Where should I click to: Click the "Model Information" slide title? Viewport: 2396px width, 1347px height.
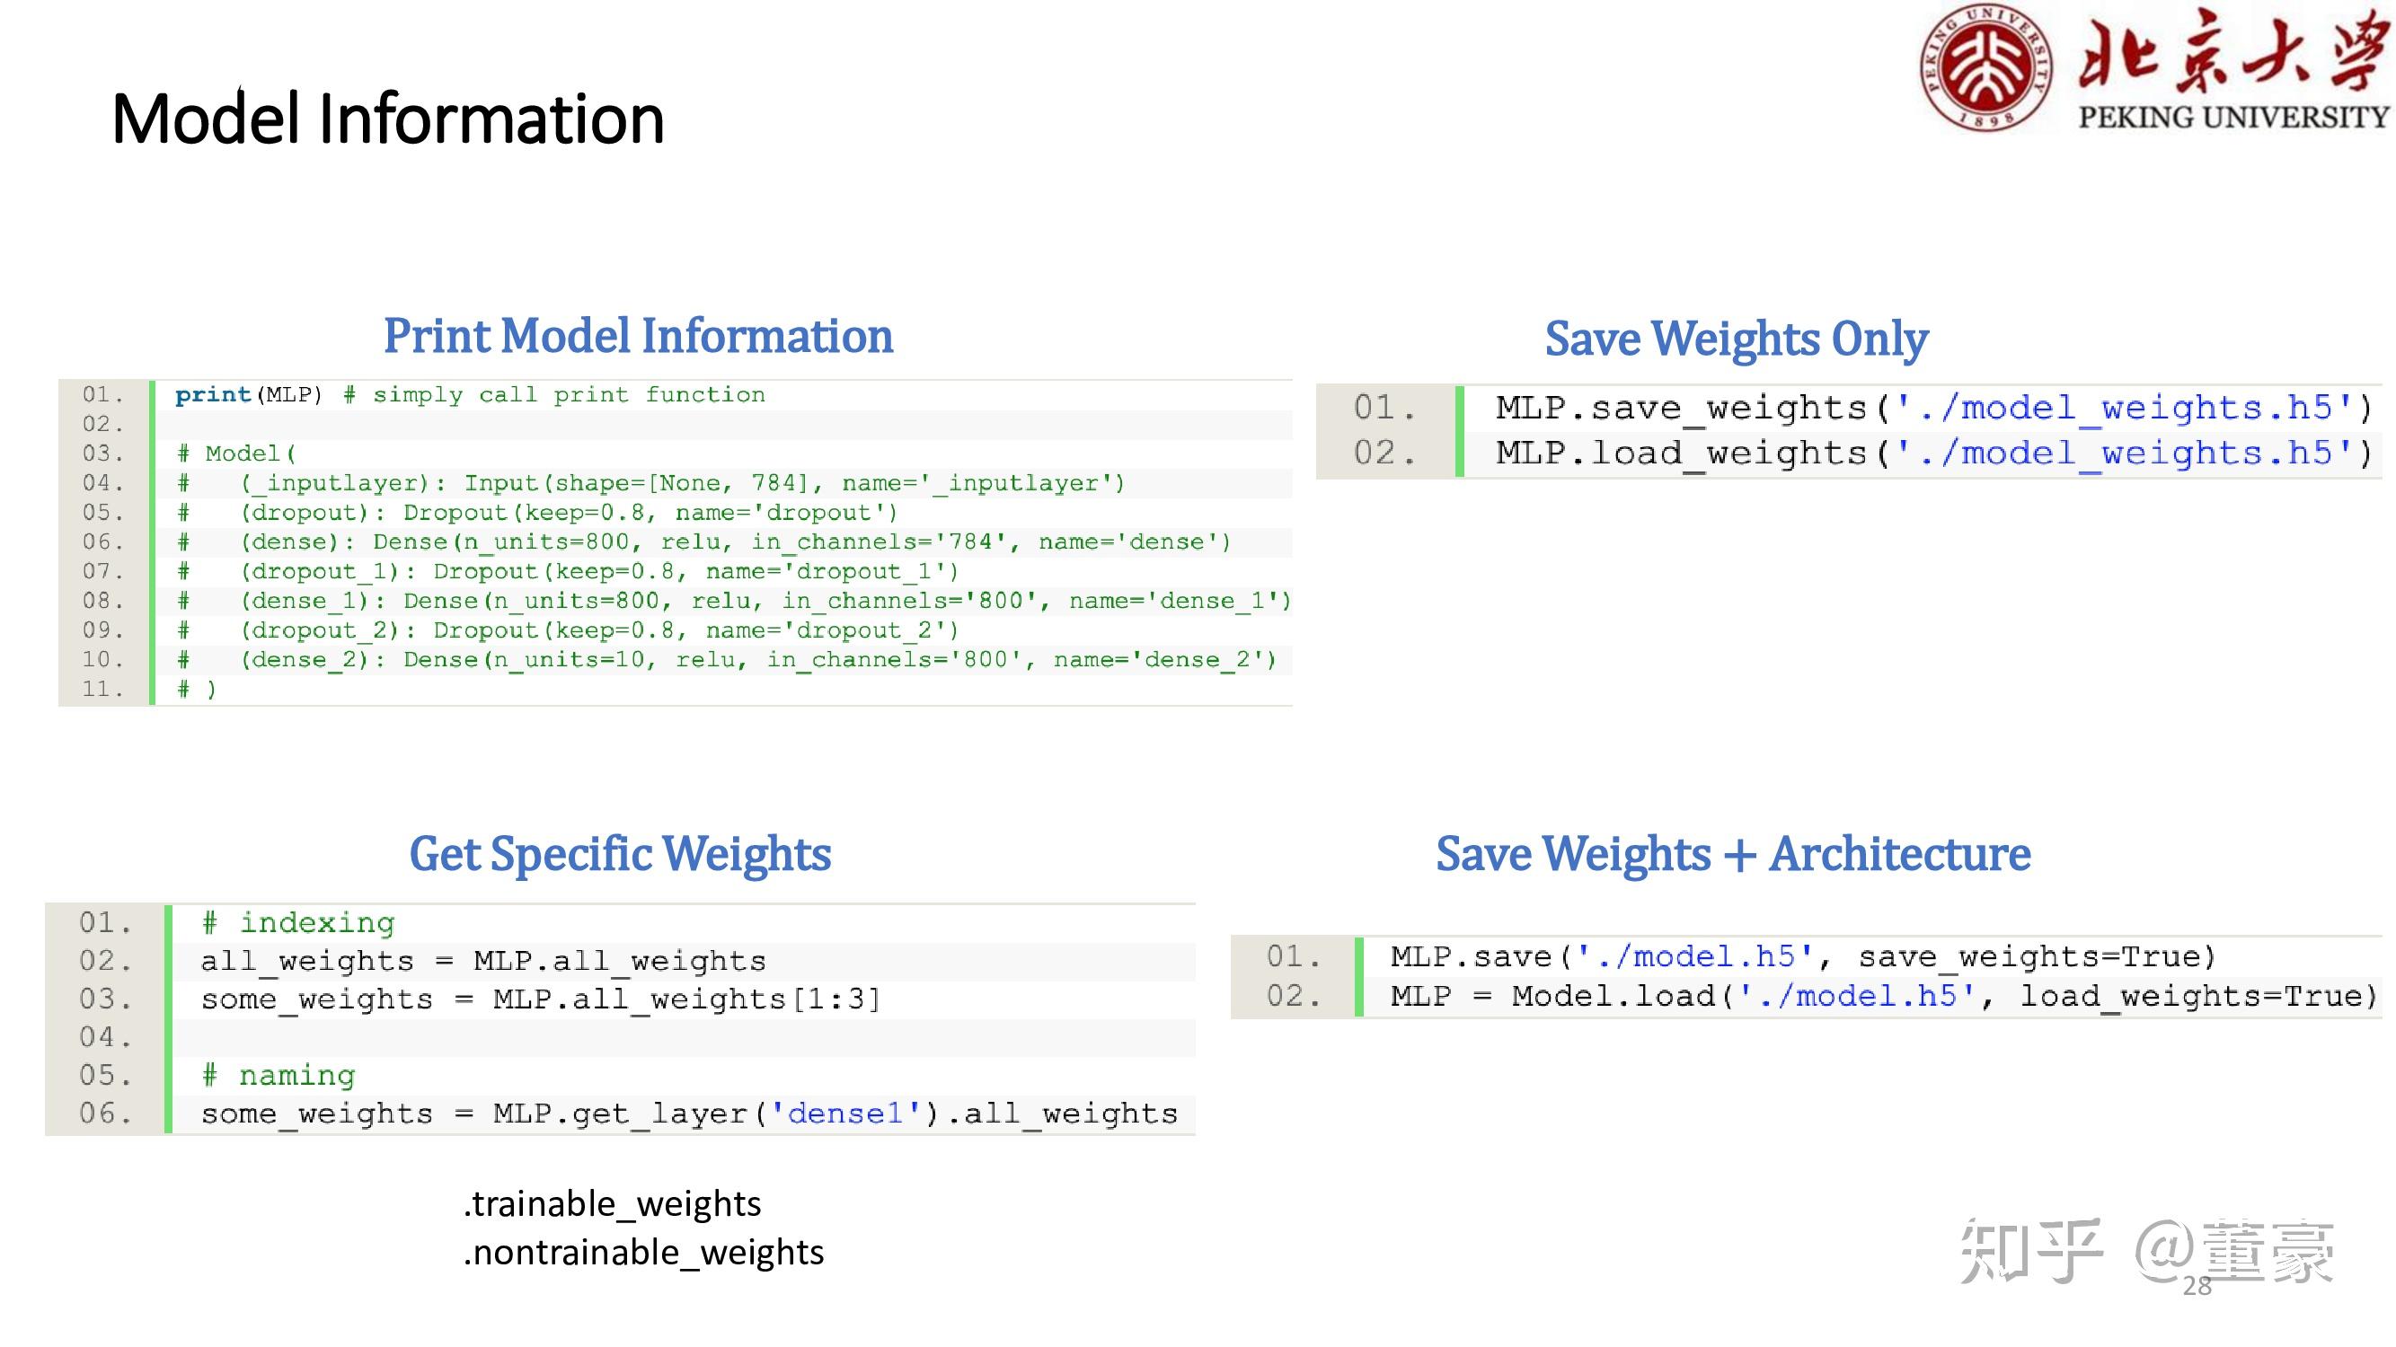pos(388,119)
